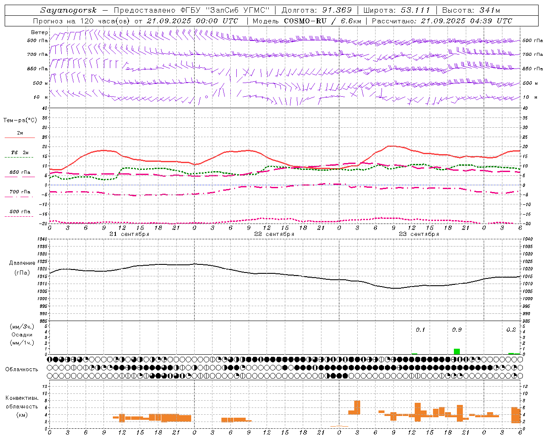Screen dimensions: 545x436
Task: Click the left '10 м' wind level label
Action: pos(40,97)
